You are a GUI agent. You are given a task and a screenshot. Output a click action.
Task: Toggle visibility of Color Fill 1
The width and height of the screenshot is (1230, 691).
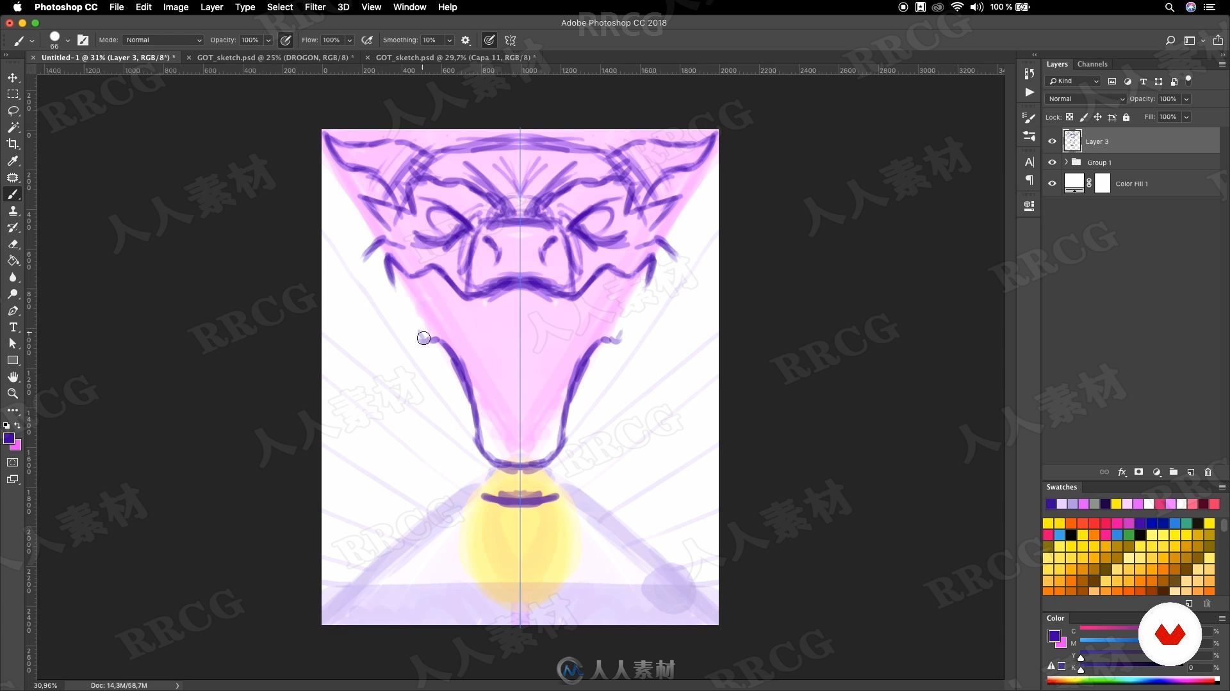tap(1052, 183)
